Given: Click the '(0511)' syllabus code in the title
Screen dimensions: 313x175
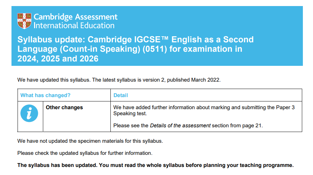Looking at the screenshot, I should click(155, 49).
